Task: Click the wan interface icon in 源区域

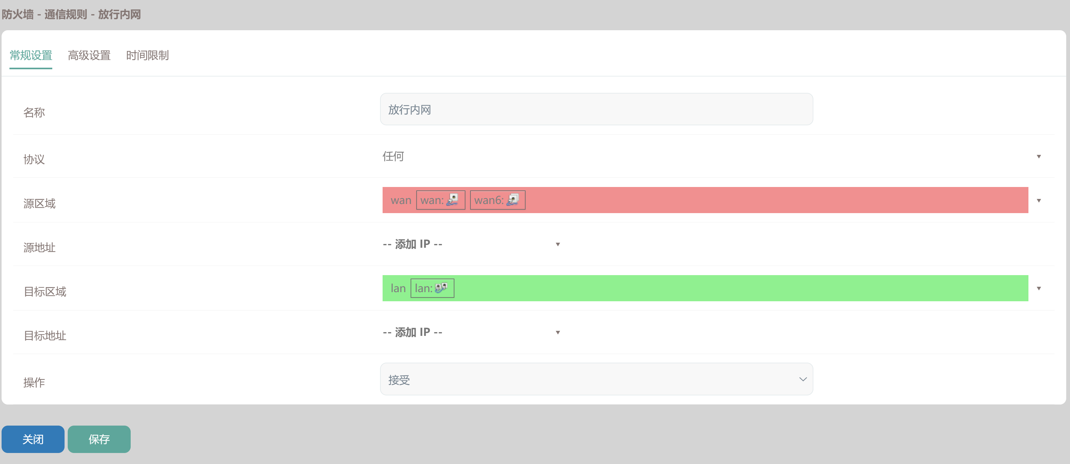Action: (x=452, y=200)
